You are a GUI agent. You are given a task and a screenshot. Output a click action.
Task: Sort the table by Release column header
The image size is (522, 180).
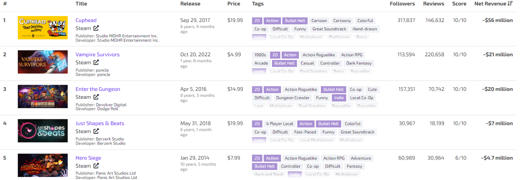pos(190,4)
